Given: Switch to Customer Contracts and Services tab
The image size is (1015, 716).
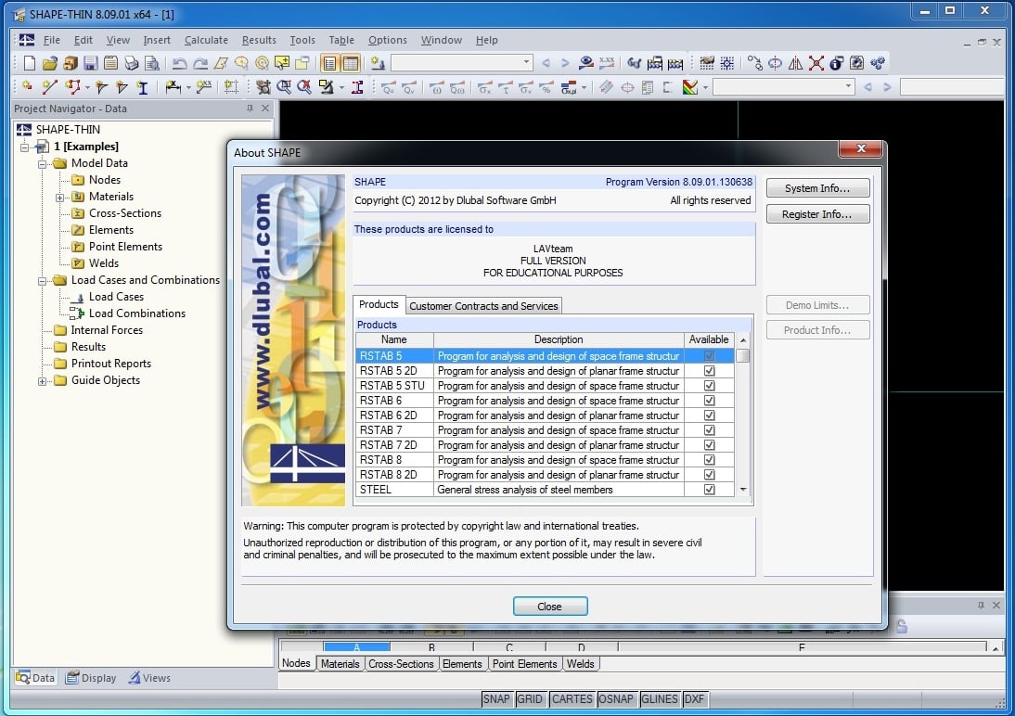Looking at the screenshot, I should tap(483, 306).
